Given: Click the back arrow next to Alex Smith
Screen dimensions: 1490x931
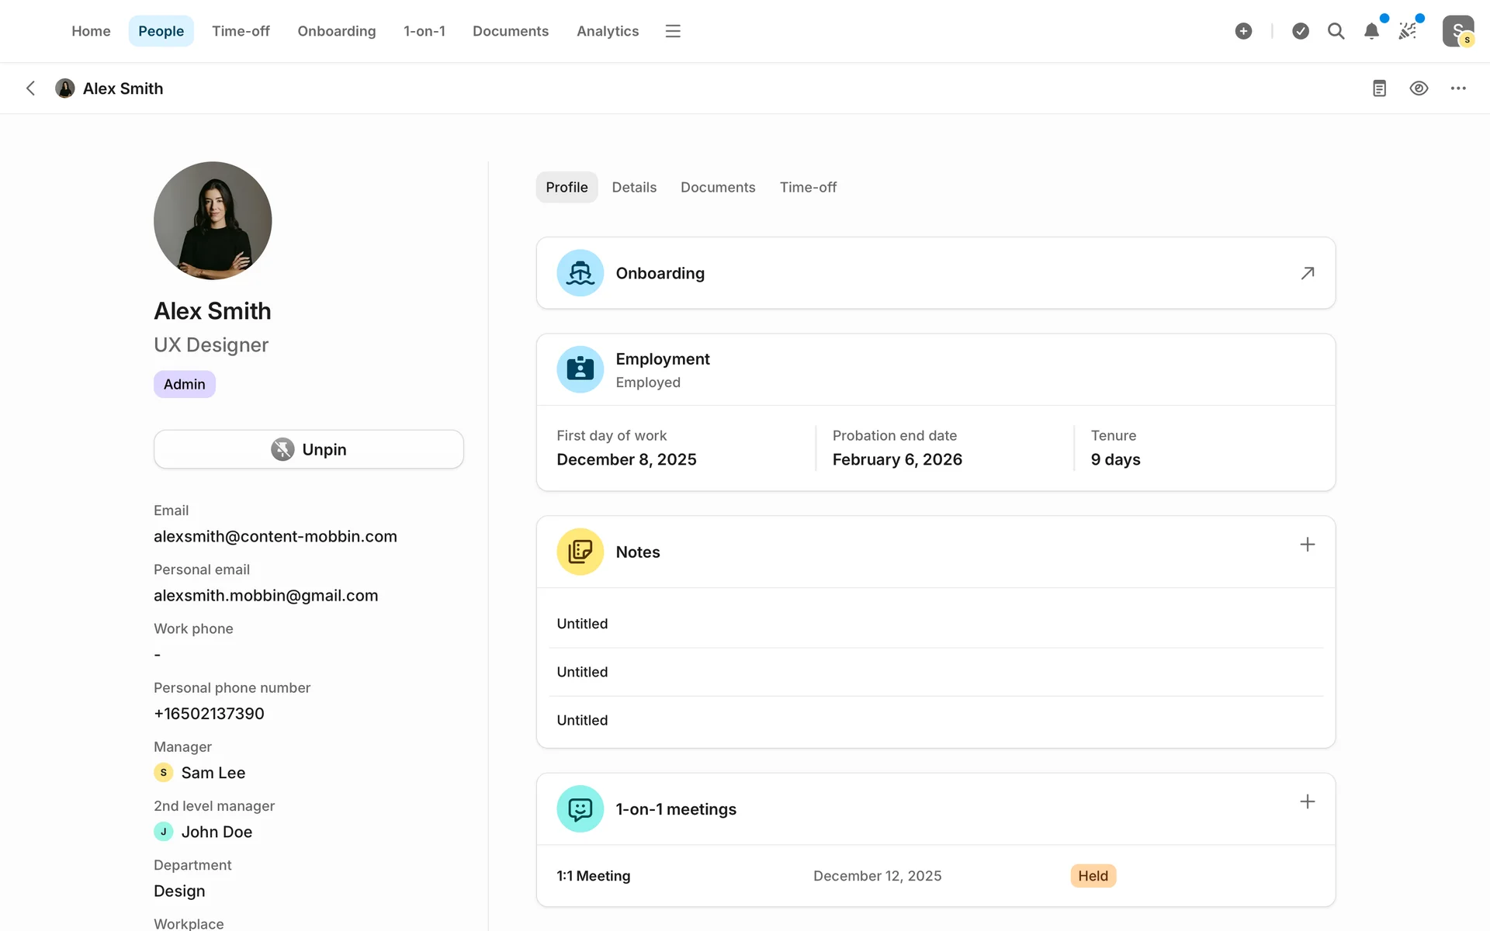Looking at the screenshot, I should click(30, 88).
